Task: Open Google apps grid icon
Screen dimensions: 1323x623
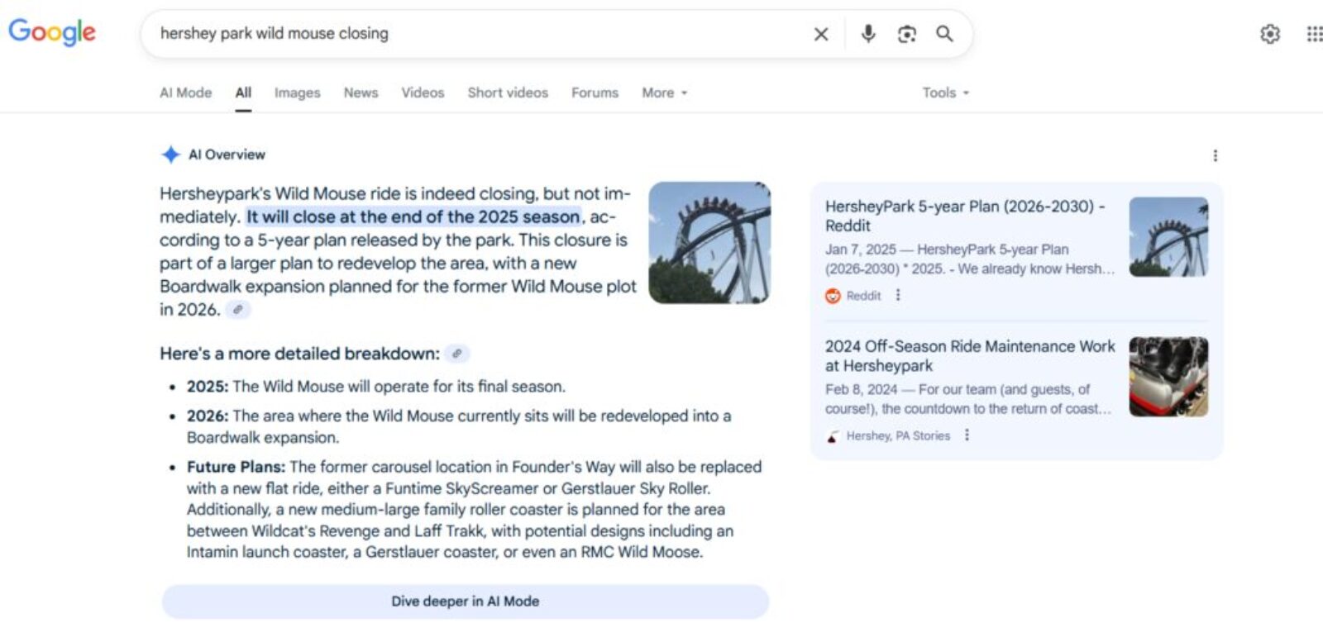Action: [x=1314, y=34]
